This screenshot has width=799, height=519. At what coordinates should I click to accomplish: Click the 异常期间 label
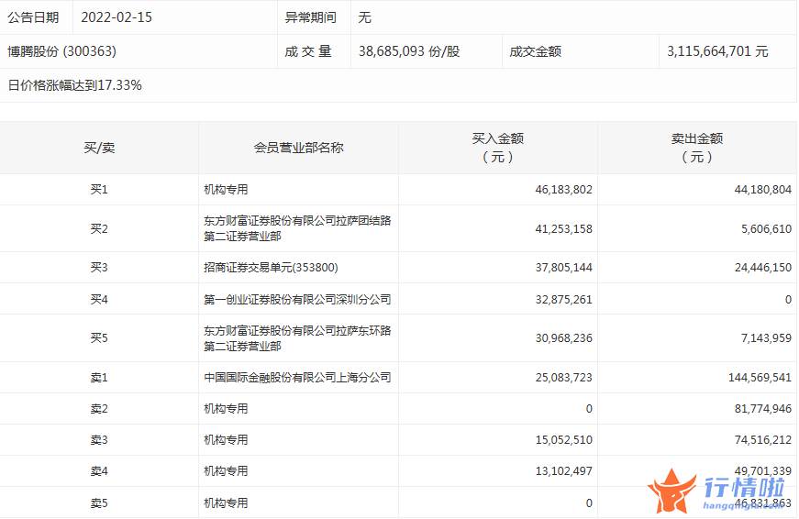(x=311, y=17)
